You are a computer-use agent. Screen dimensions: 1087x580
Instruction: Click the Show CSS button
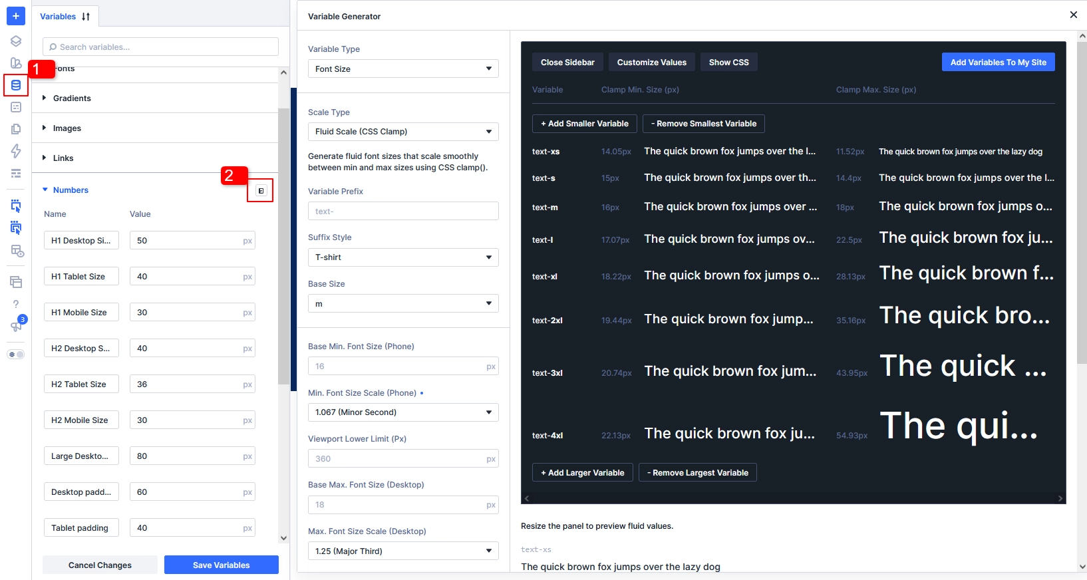[x=728, y=63]
